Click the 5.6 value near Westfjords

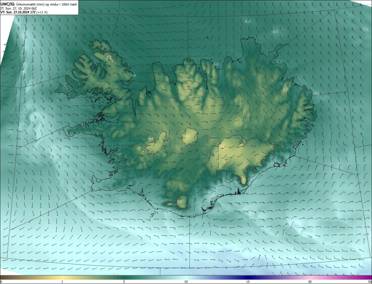[x=133, y=76]
